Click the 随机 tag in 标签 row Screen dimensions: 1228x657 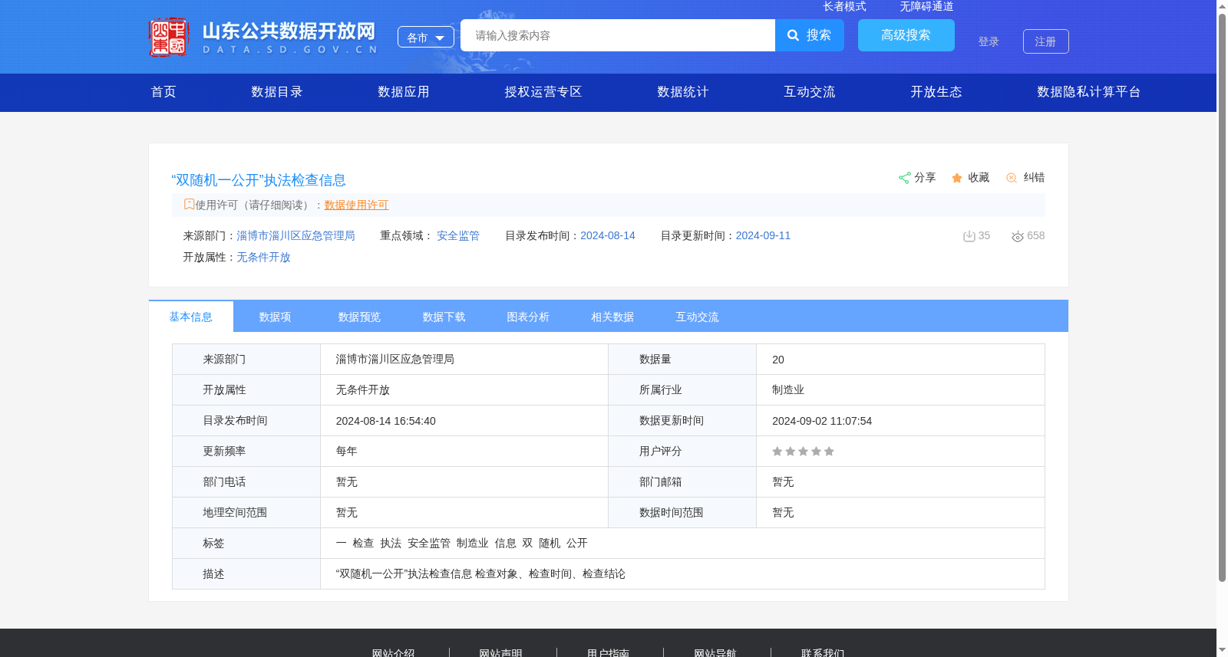tap(550, 543)
